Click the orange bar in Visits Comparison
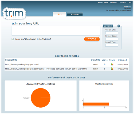Image resolution: width=134 pixels, height=114 pixels. (x=96, y=104)
